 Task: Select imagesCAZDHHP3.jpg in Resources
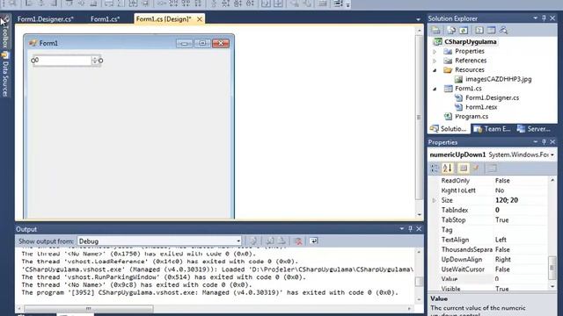point(499,79)
